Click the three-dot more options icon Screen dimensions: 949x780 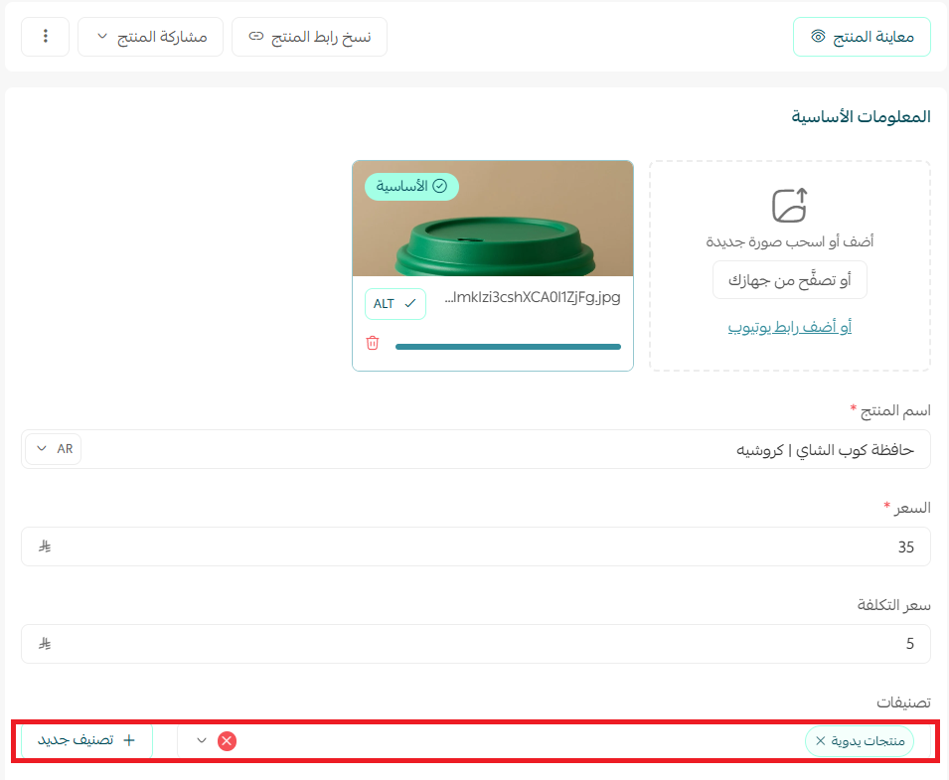(45, 37)
